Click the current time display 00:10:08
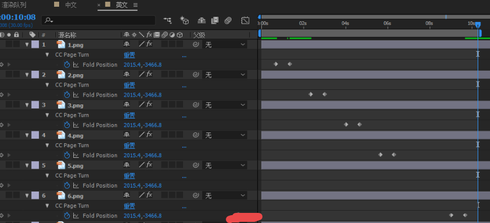The image size is (490, 223). click(18, 17)
